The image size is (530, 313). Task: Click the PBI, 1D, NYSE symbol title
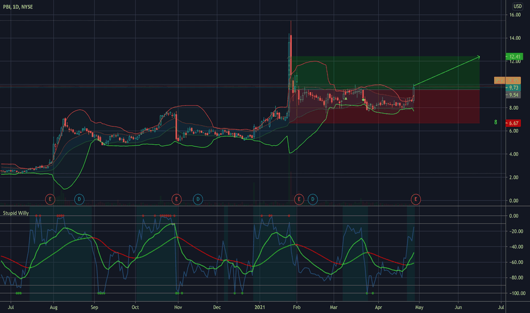tap(18, 7)
